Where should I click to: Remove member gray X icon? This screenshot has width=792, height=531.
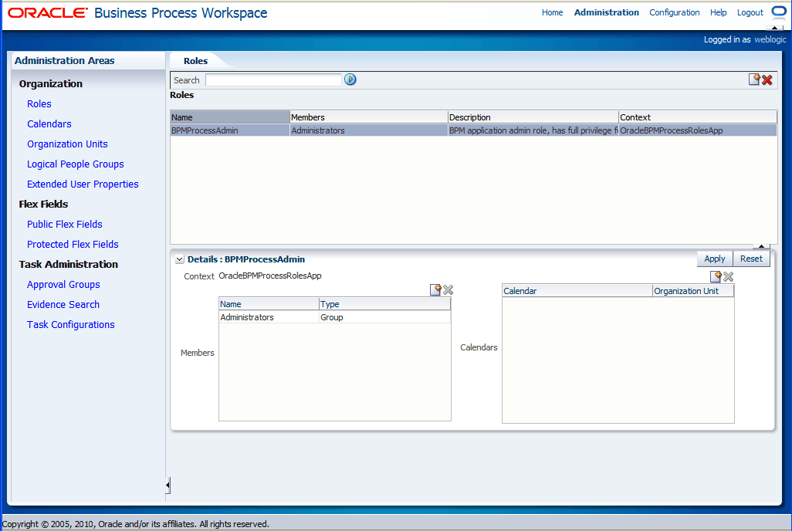[x=448, y=290]
